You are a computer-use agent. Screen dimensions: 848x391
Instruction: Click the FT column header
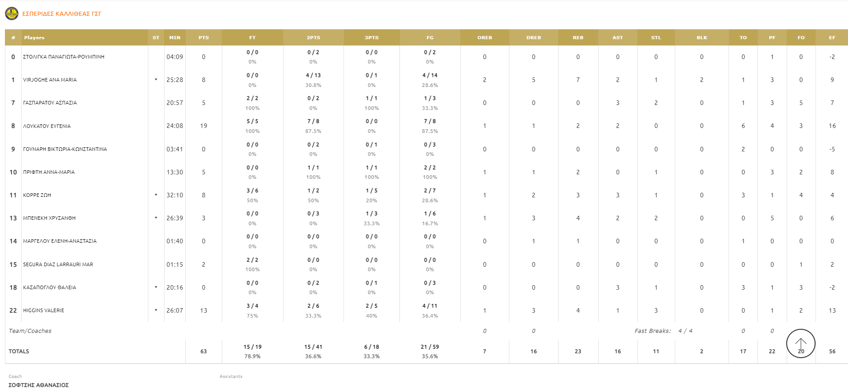(x=252, y=38)
